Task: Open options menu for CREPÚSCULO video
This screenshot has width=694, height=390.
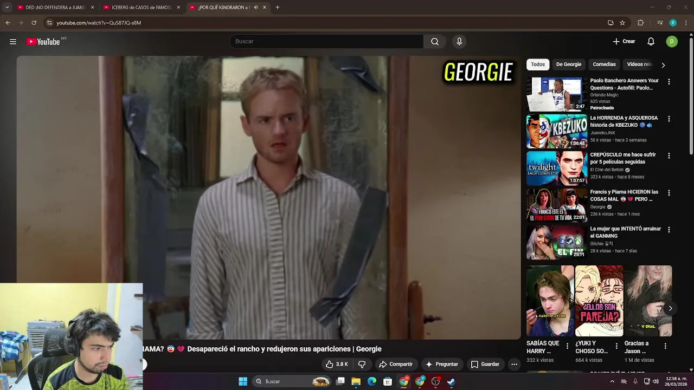Action: [x=669, y=155]
